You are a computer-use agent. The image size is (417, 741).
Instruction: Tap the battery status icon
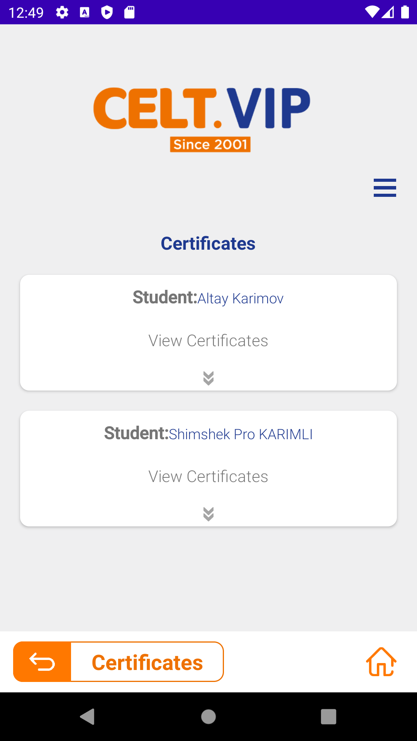(x=405, y=12)
